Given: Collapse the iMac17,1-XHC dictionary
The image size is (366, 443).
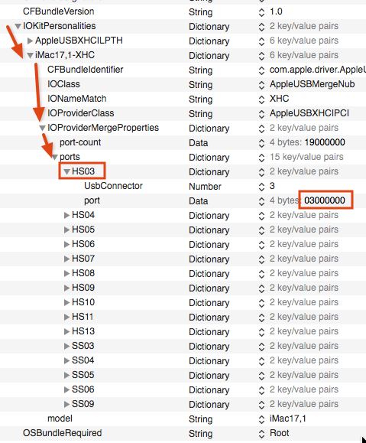Looking at the screenshot, I should click(x=31, y=55).
